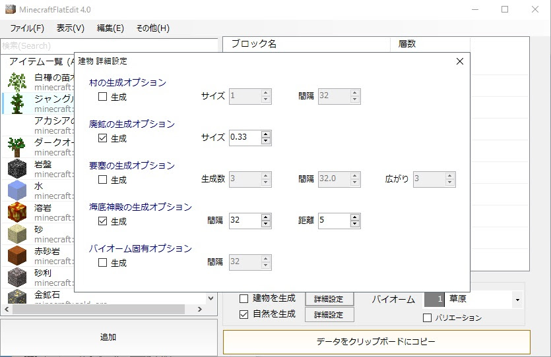Screen dimensions: 551x357
Task: Open 詳細設定 for 建物を生成
Action: [x=329, y=299]
